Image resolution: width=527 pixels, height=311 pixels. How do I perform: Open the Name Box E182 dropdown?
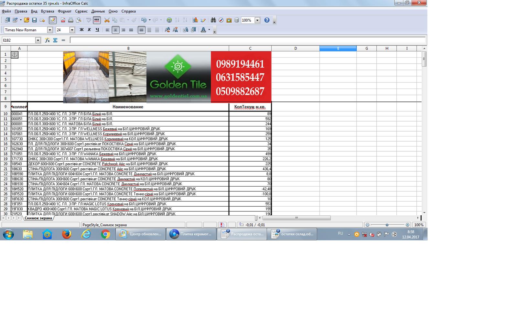38,40
